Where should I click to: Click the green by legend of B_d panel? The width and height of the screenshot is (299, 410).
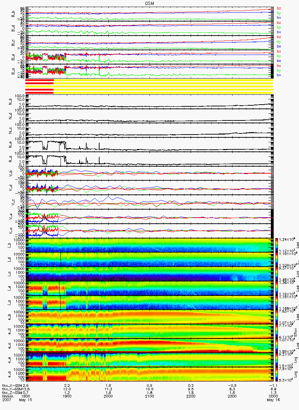tap(279, 27)
